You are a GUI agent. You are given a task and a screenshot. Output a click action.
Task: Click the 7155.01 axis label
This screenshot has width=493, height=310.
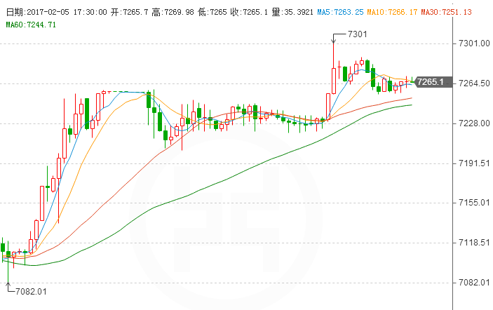click(474, 203)
